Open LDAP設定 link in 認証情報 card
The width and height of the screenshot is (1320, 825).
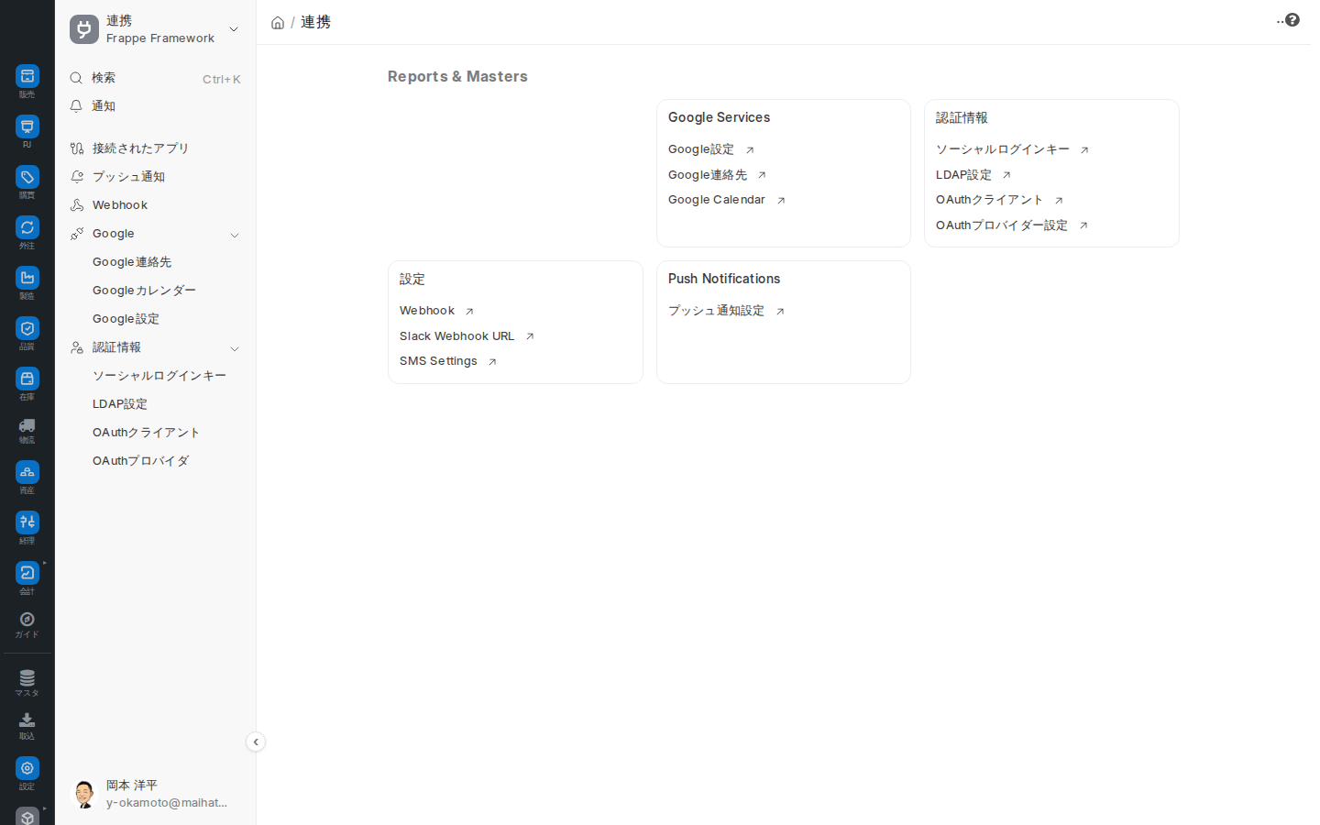tap(963, 175)
